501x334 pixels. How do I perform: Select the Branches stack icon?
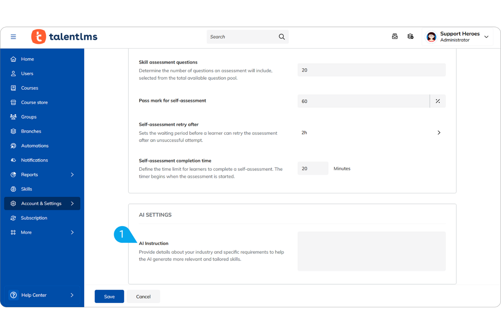pyautogui.click(x=13, y=131)
